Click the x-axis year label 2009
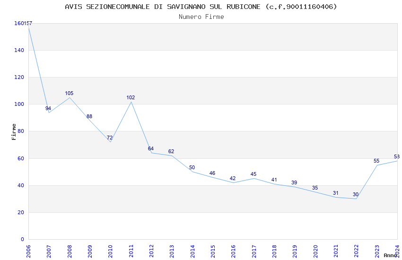This screenshot has height=260, width=402. pyautogui.click(x=90, y=251)
